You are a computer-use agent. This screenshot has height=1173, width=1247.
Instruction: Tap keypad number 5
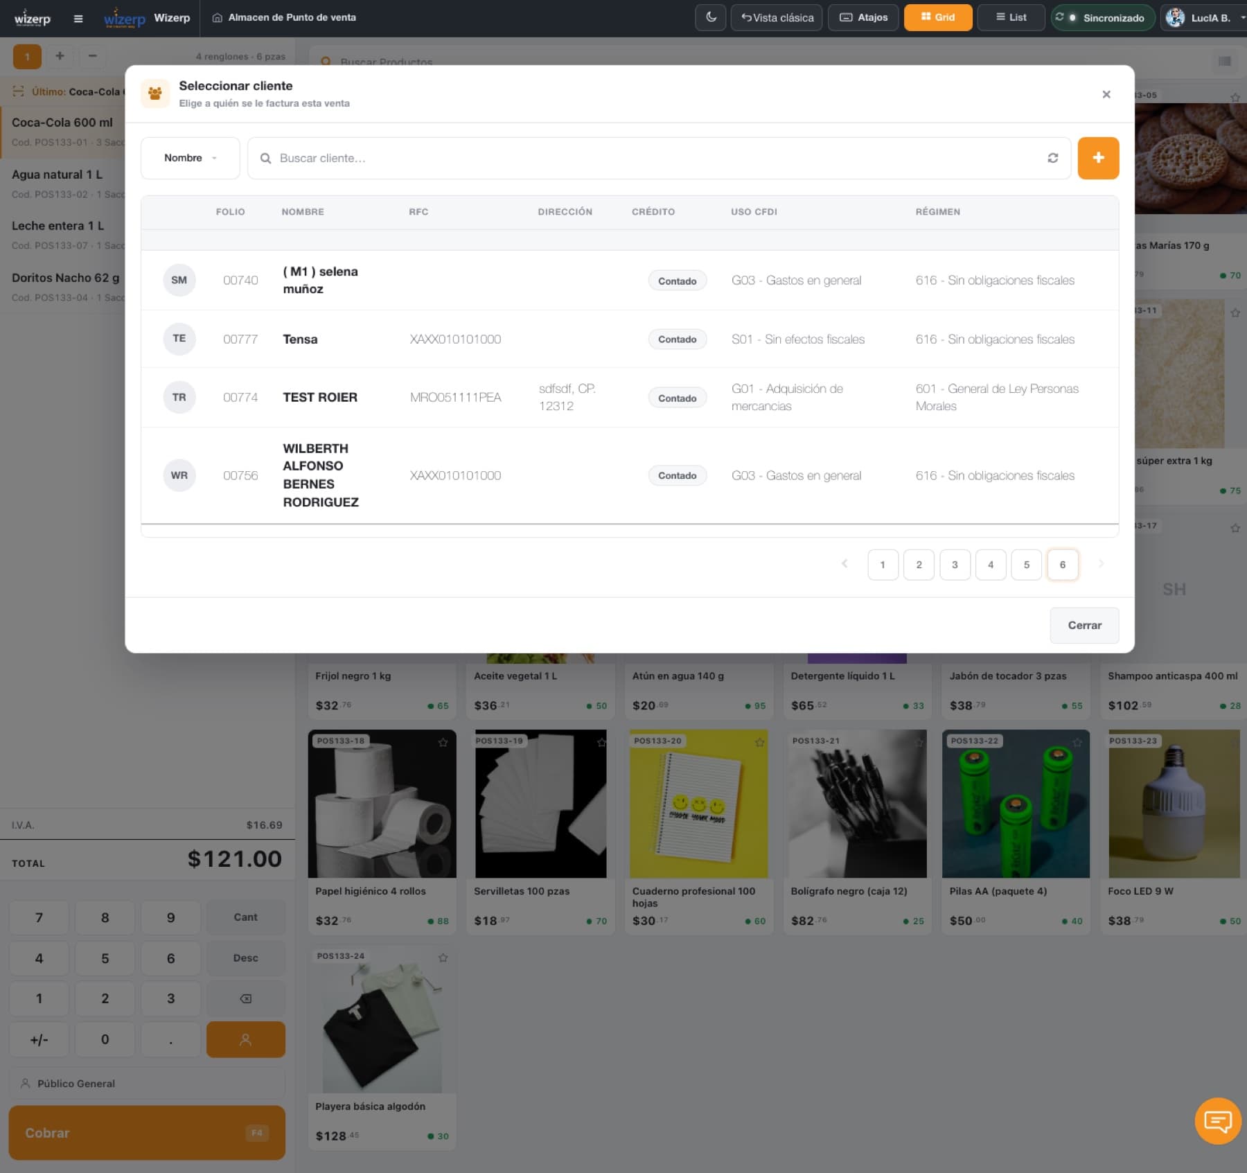105,958
